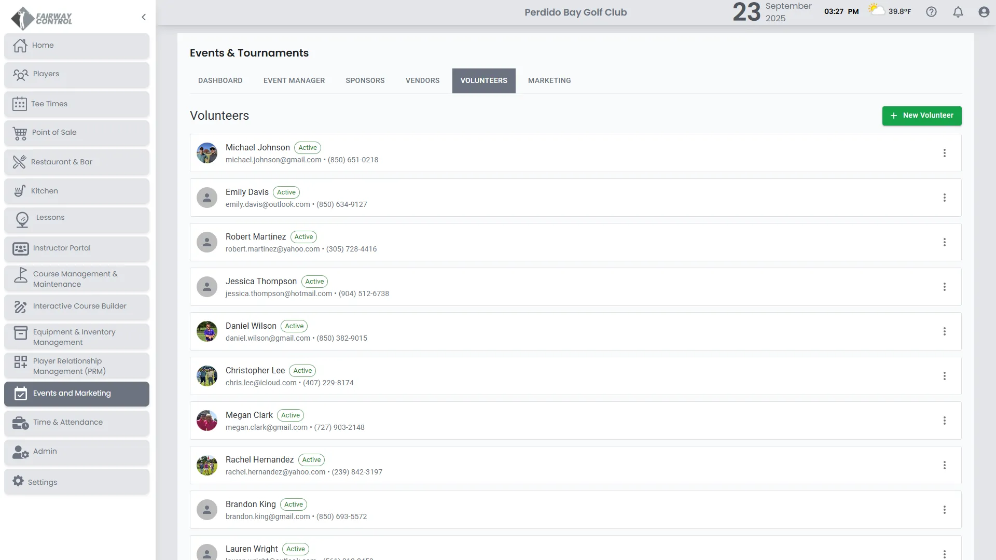
Task: Click the Tee Times calendar icon
Action: [x=20, y=104]
